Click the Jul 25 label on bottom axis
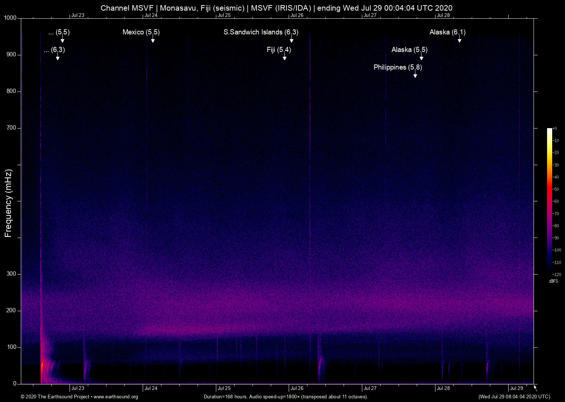Screen dimensions: 565x402 tap(224, 388)
